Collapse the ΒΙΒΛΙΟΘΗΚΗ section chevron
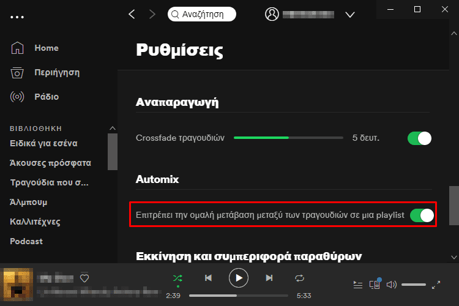 click(113, 129)
